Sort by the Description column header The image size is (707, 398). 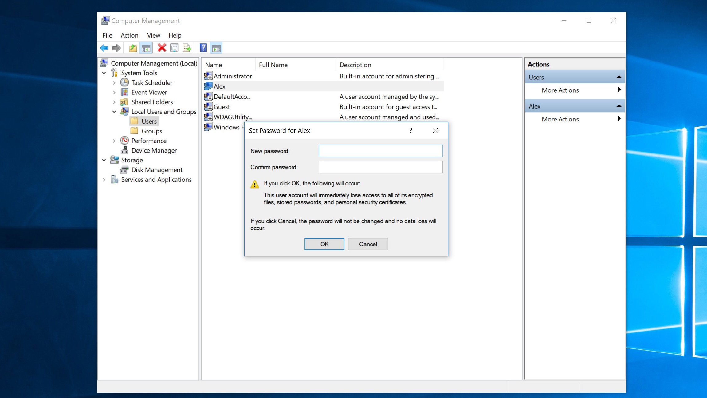(x=390, y=65)
